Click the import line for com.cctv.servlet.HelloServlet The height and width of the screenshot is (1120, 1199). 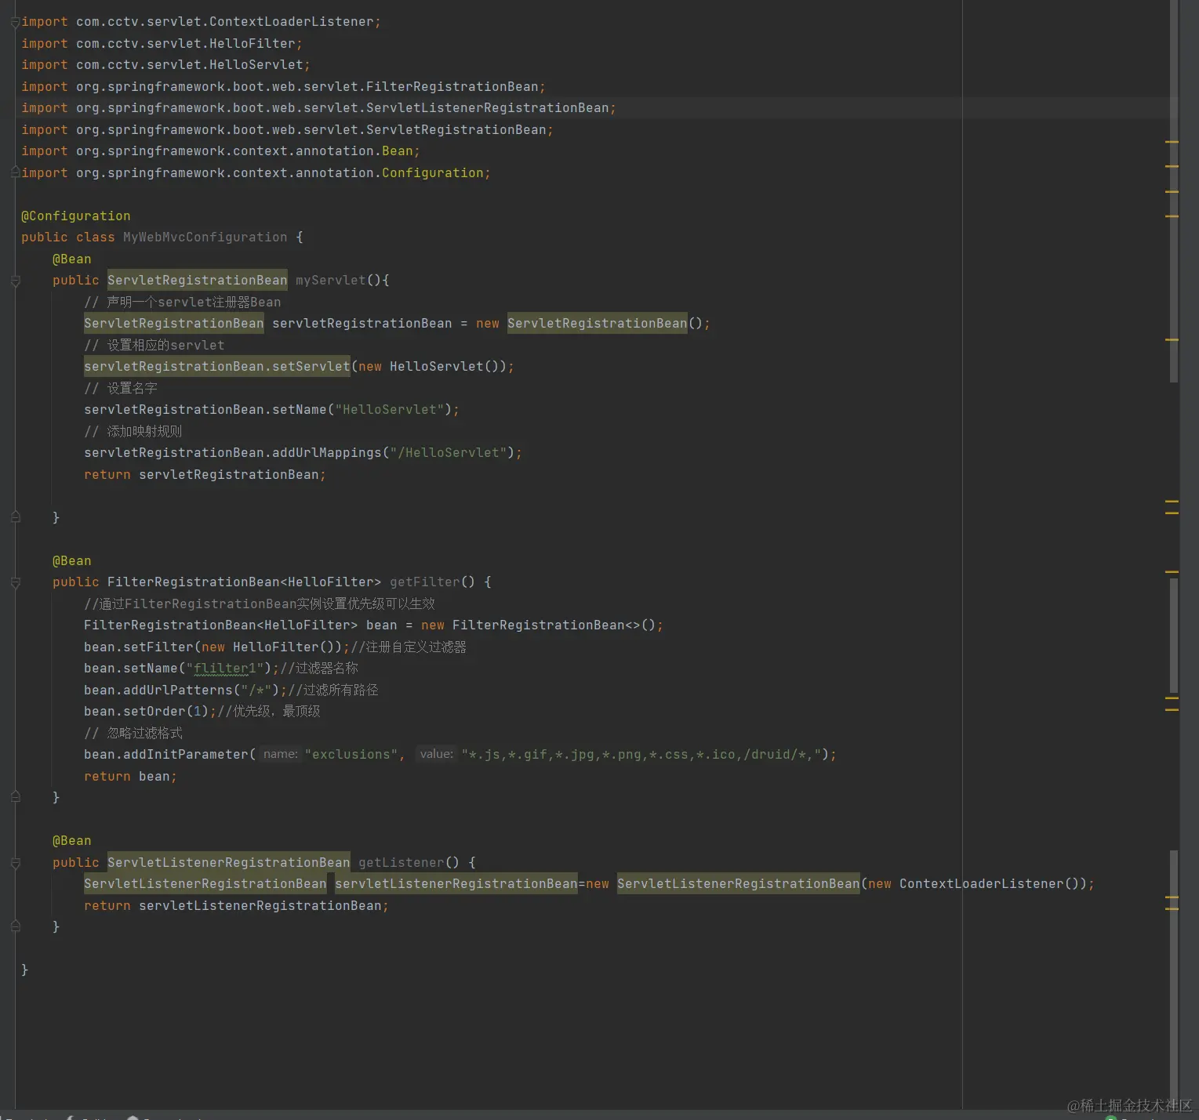point(165,64)
